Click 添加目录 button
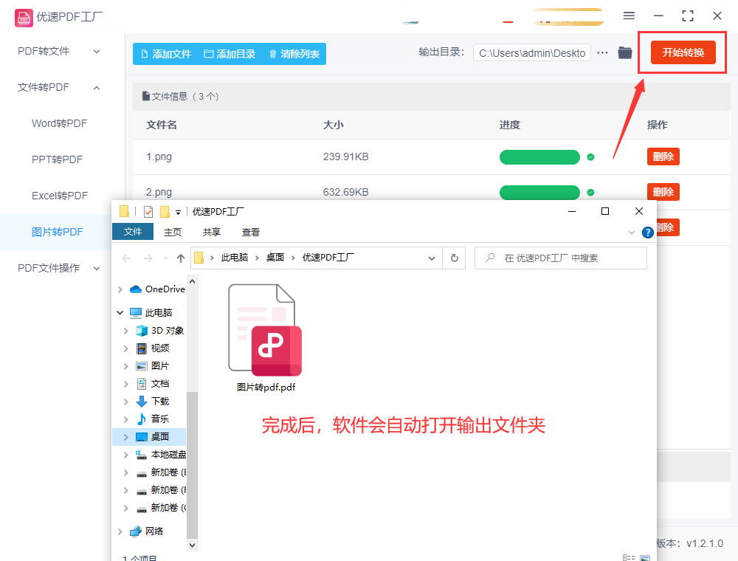738x561 pixels. tap(230, 54)
